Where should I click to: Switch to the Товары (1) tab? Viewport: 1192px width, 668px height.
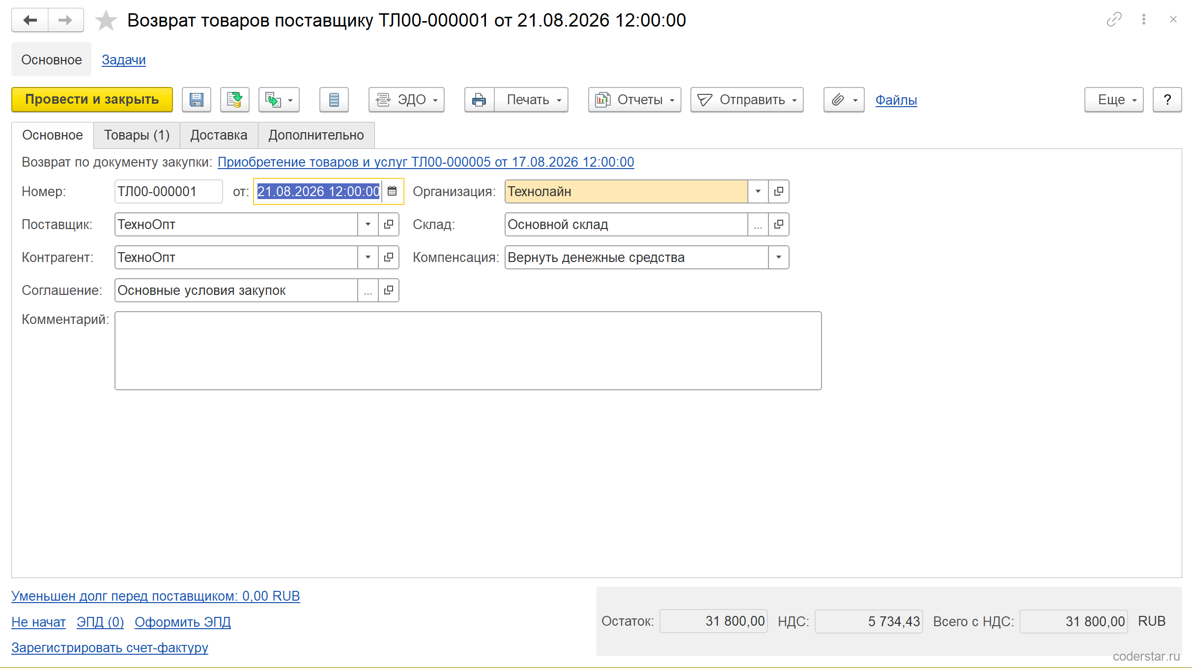point(137,135)
